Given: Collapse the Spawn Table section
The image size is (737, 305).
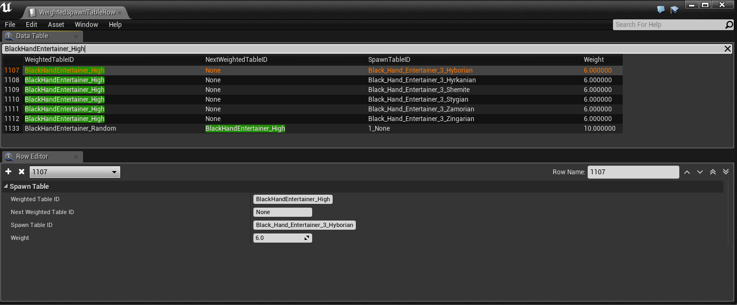Looking at the screenshot, I should (x=6, y=187).
